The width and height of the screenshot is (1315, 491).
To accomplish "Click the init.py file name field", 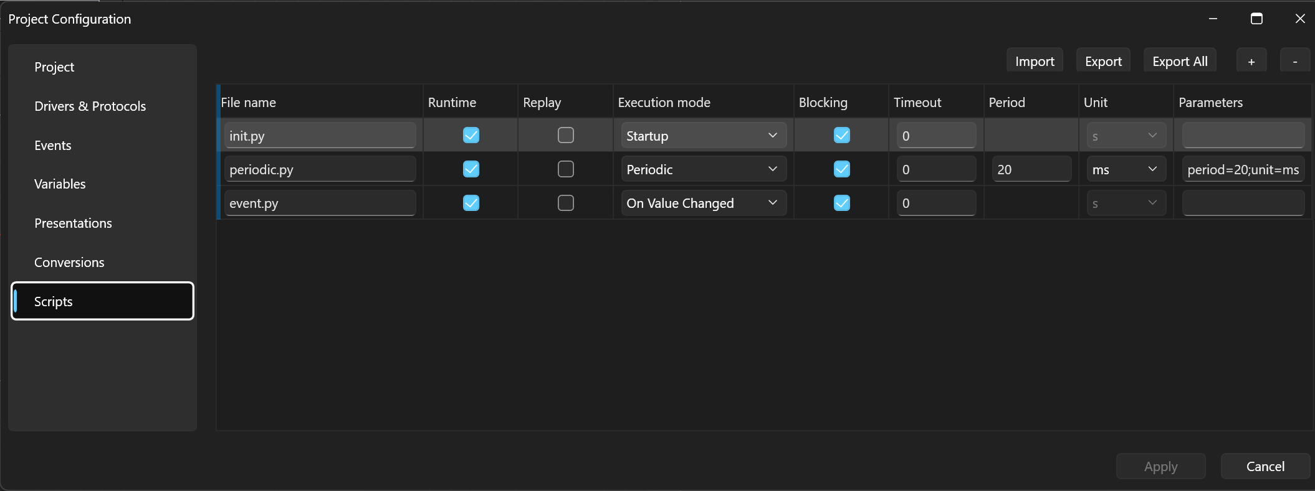I will (x=320, y=136).
